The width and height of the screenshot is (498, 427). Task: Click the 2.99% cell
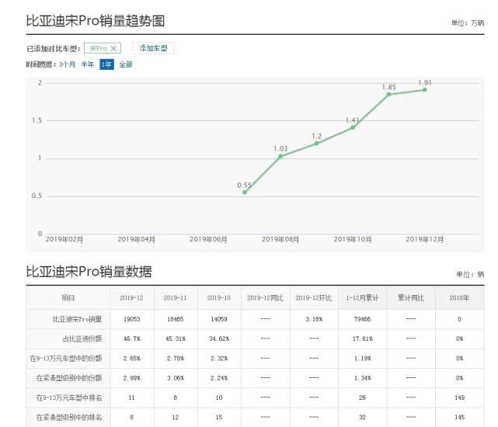tap(132, 378)
